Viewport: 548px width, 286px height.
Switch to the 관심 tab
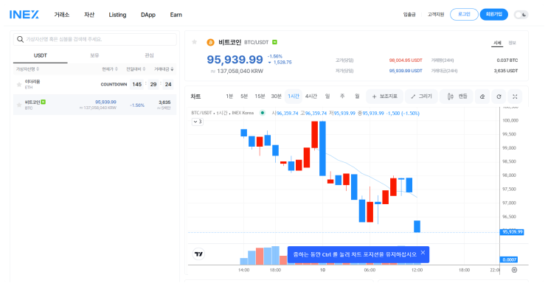click(x=149, y=55)
